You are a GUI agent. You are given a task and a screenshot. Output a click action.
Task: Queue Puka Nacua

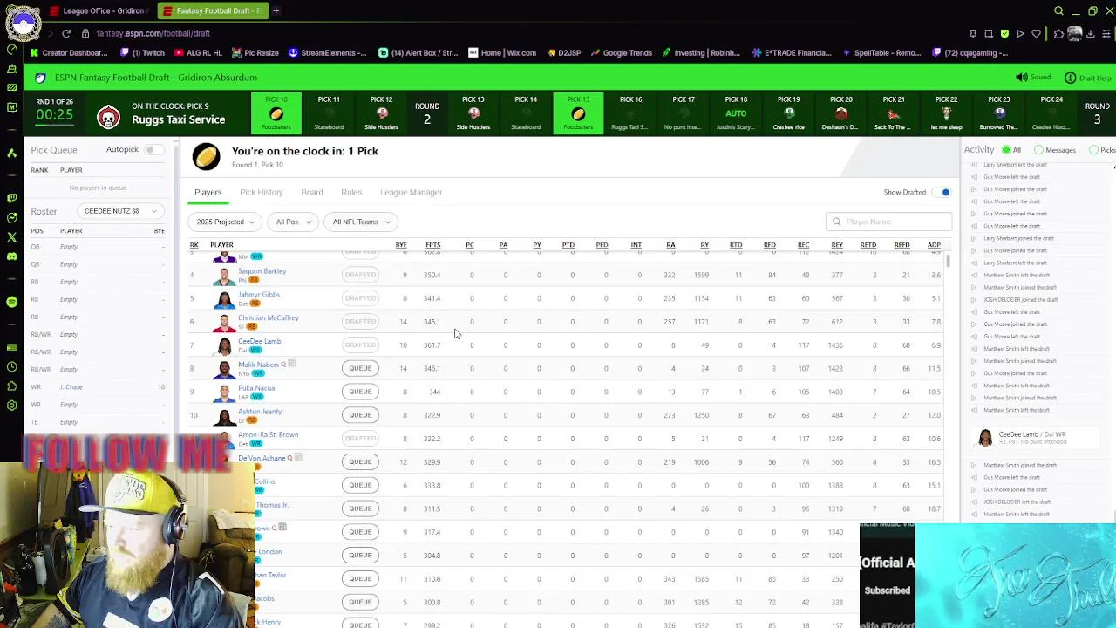click(360, 392)
